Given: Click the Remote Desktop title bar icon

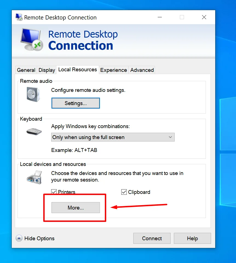Looking at the screenshot, I should (19, 17).
